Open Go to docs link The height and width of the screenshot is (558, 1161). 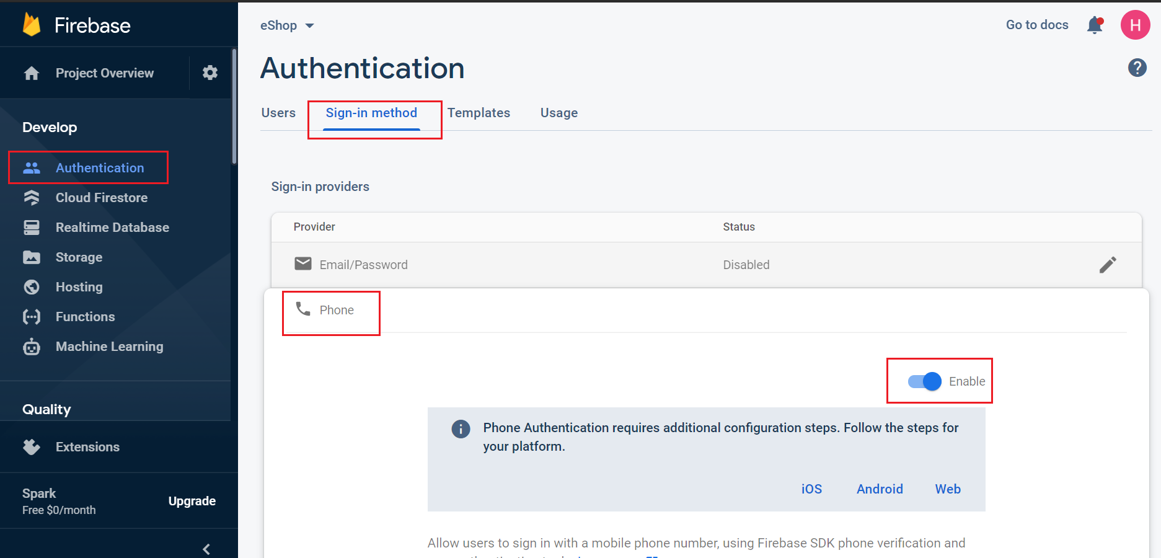[x=1037, y=25]
